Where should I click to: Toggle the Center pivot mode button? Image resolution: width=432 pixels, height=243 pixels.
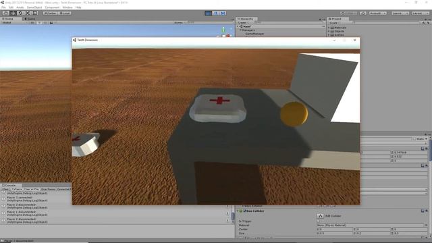[50, 13]
